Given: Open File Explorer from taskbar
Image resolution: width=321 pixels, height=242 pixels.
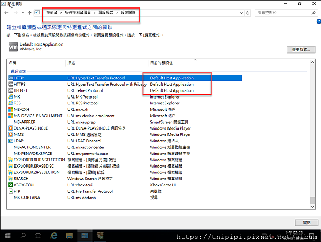Looking at the screenshot, I should click(x=69, y=236).
